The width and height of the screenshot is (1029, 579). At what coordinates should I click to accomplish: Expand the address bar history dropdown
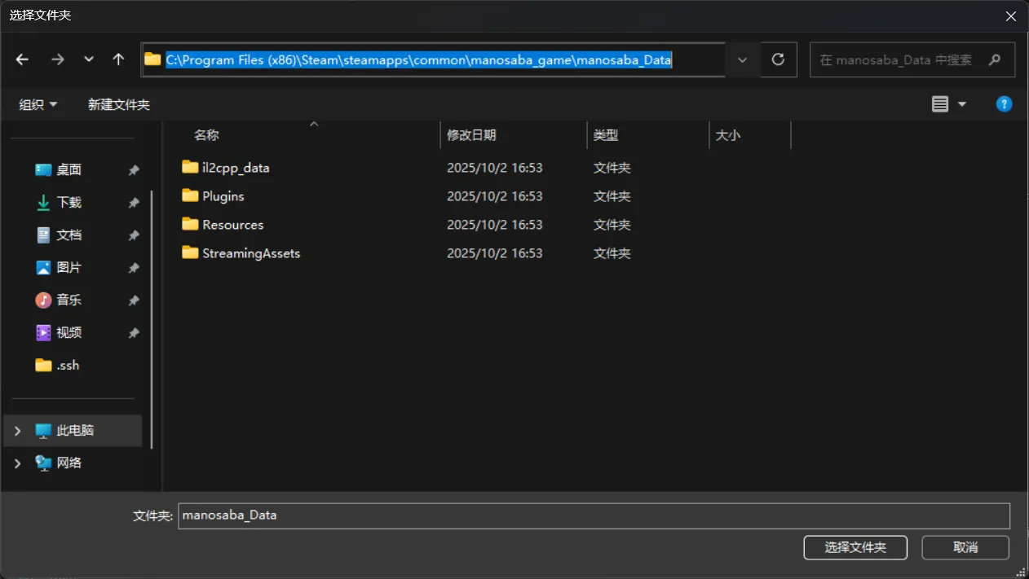[742, 59]
